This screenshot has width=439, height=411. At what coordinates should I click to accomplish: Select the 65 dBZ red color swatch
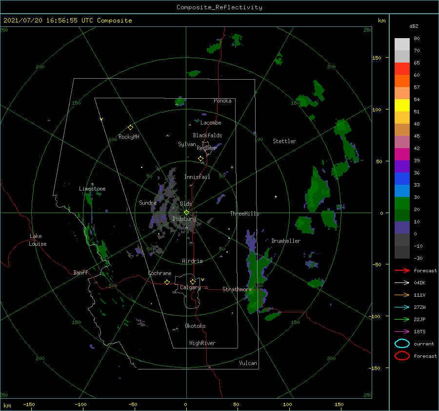click(x=402, y=68)
